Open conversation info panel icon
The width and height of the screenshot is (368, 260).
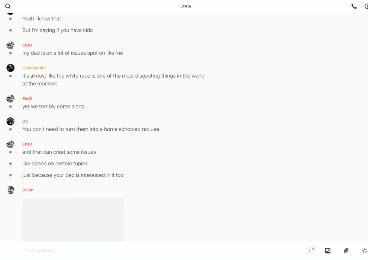[x=366, y=6]
